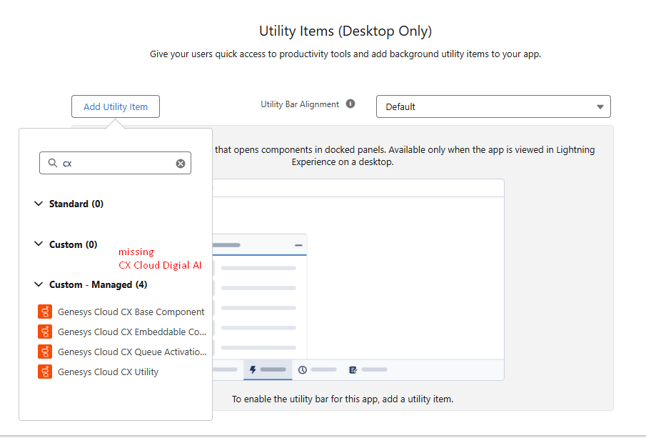Clear the search field with the X icon

(181, 164)
